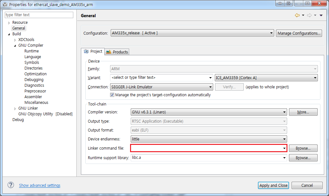Select Symbols compiler settings
Viewport: 329px width, 196px height.
pos(32,62)
